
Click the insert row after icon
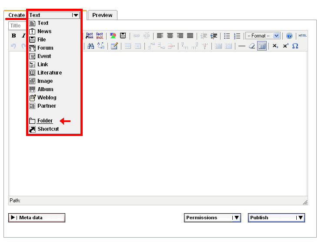(161, 46)
